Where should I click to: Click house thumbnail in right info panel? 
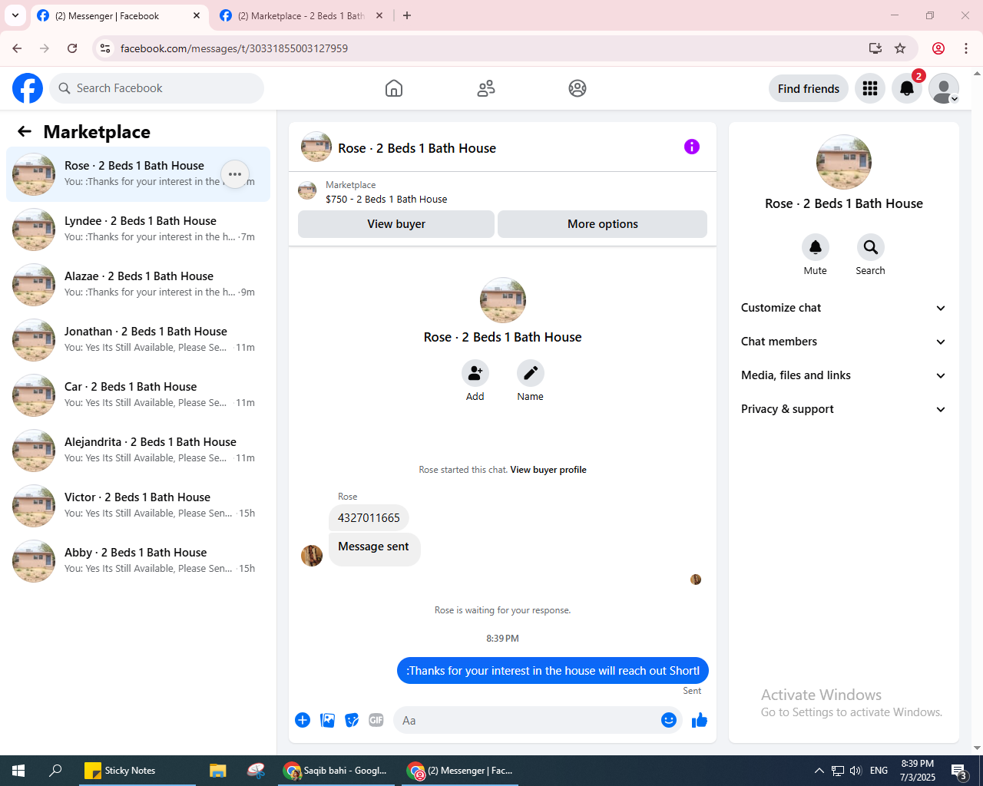(844, 162)
